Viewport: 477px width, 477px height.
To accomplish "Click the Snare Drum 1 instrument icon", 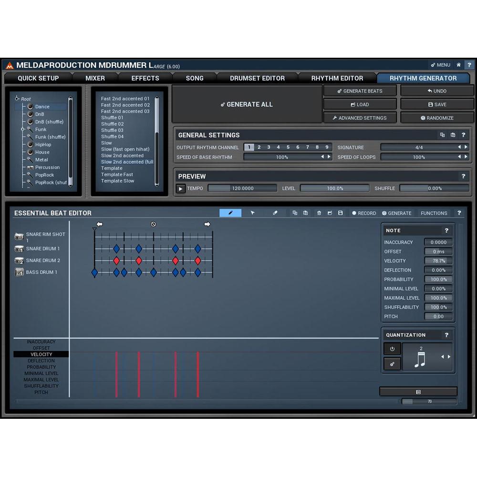I will click(x=19, y=249).
